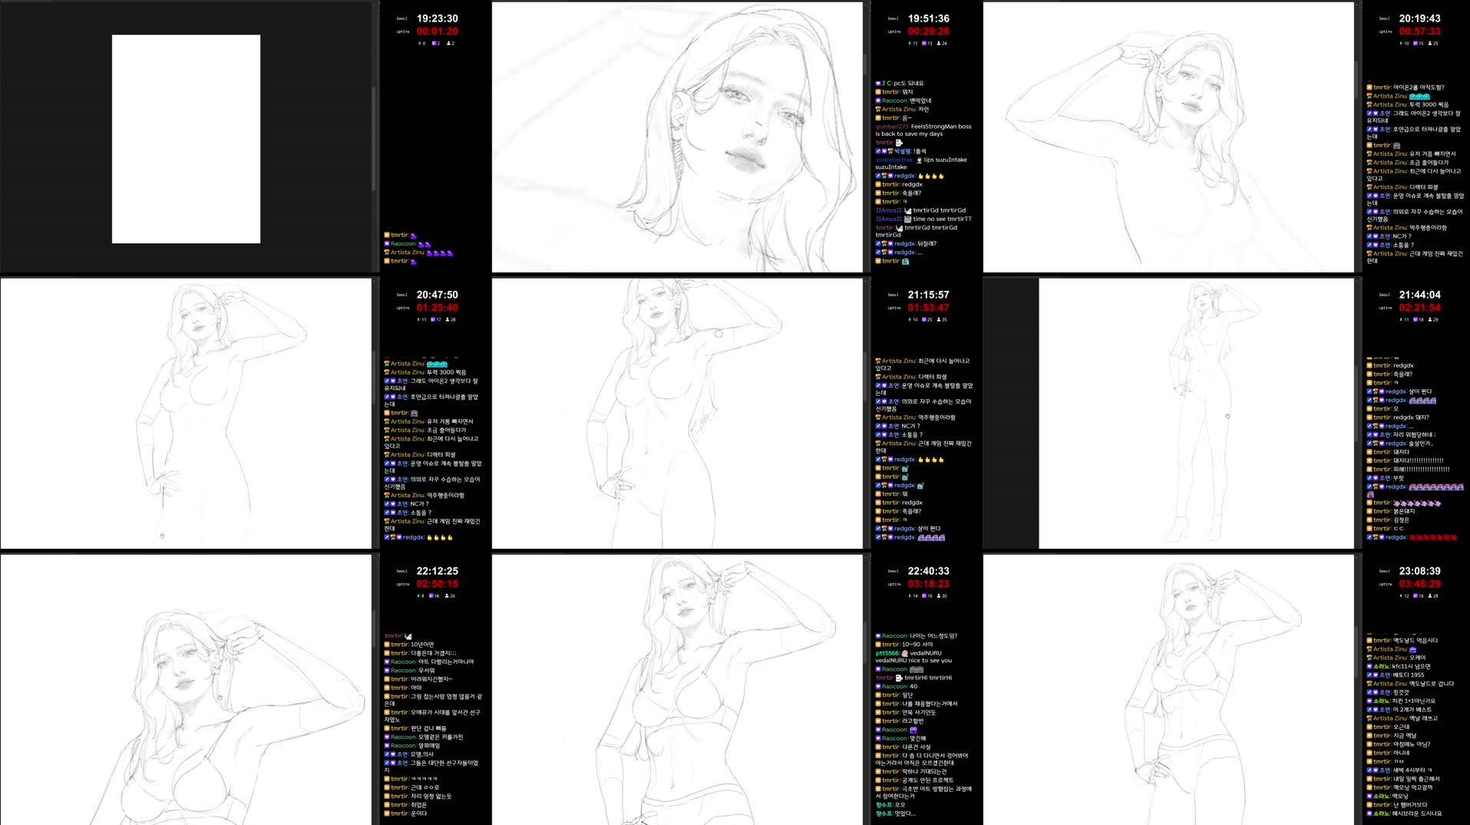Screen dimensions: 1470x825
Task: Click the red uptime timer 00:01:20
Action: (x=437, y=31)
